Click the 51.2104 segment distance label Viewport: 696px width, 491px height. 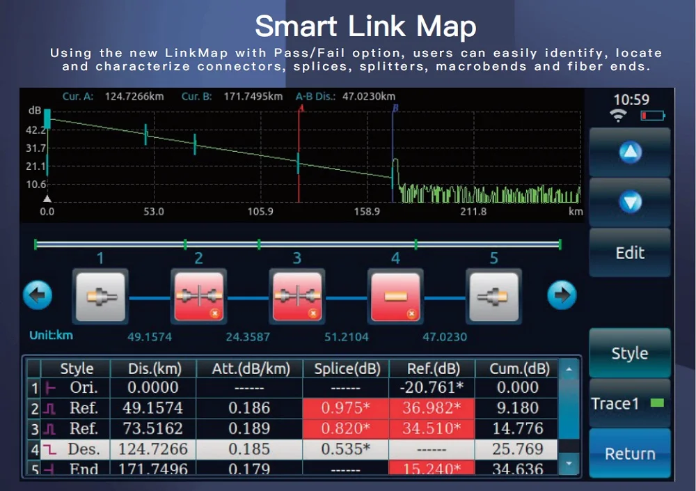click(x=346, y=337)
